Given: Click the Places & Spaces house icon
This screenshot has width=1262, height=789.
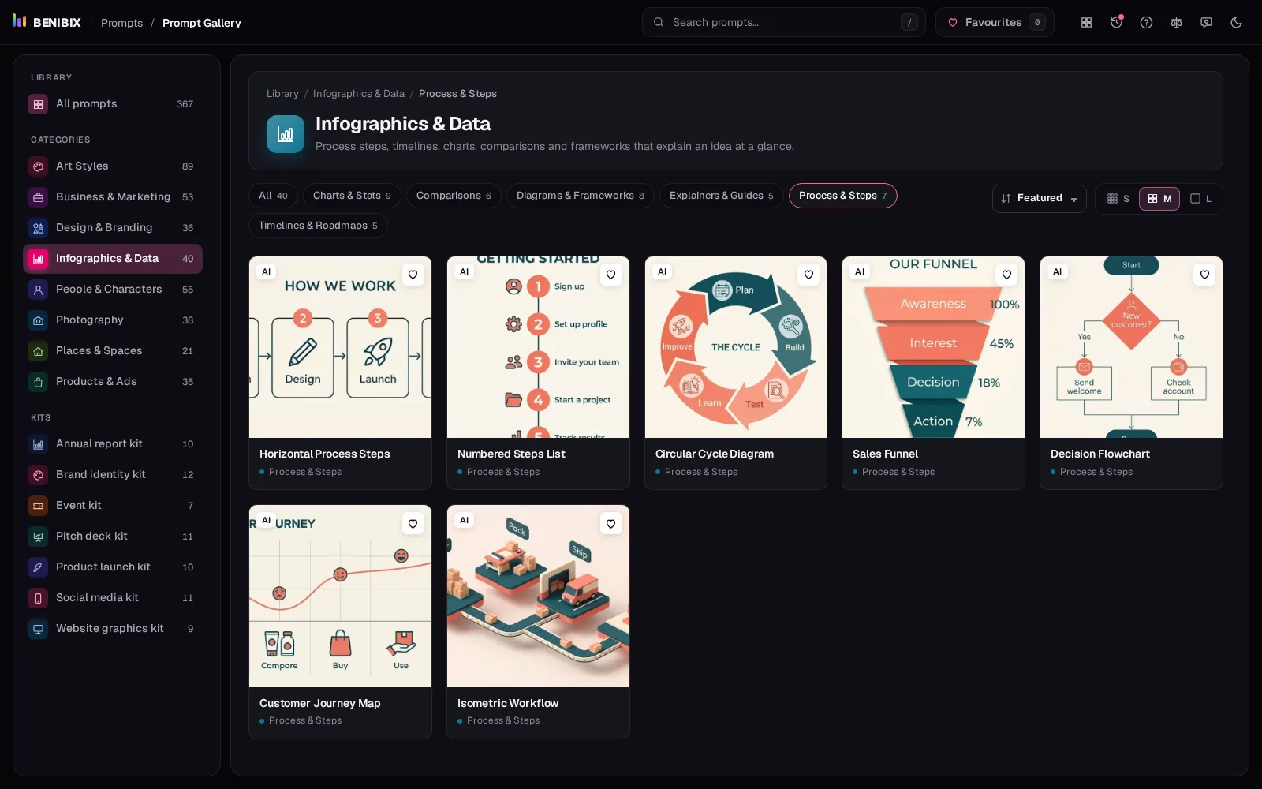Looking at the screenshot, I should [x=38, y=351].
